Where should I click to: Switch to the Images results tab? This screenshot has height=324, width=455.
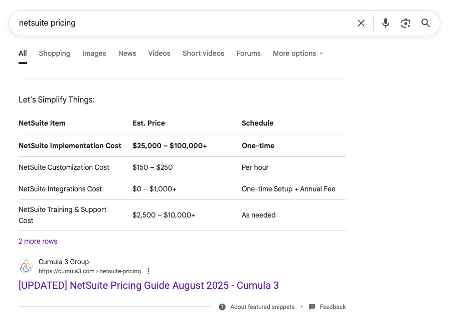click(x=94, y=53)
